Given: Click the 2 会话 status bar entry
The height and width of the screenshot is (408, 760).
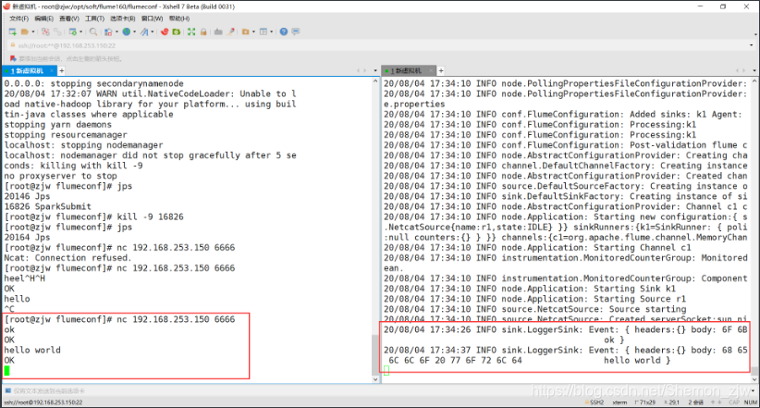Looking at the screenshot, I should tap(695, 402).
